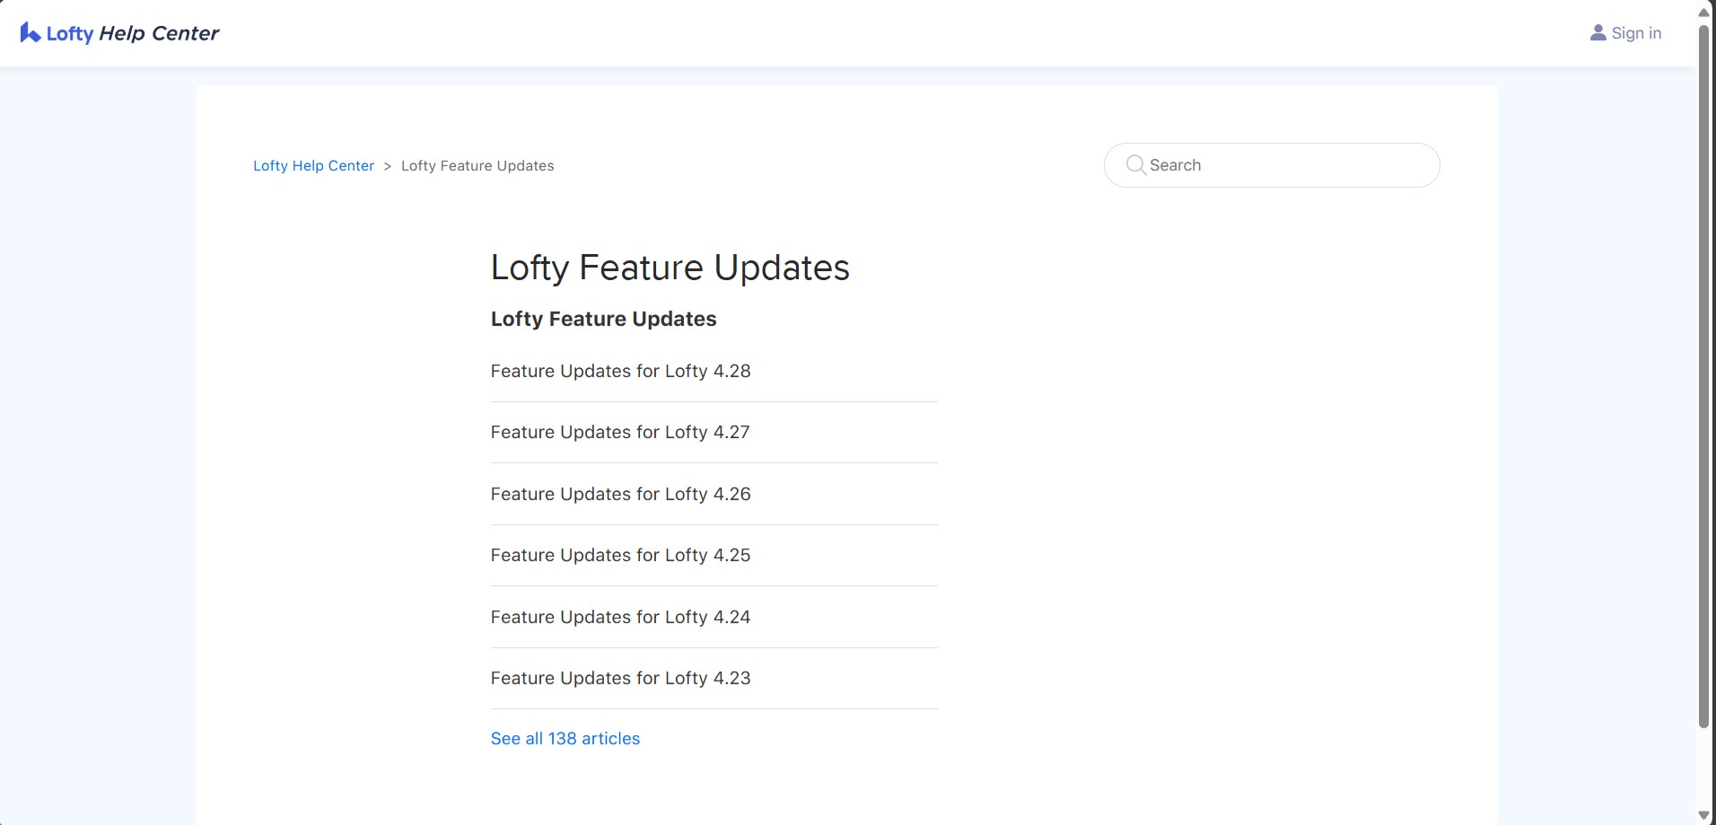Select Lofty Feature Updates breadcrumb item
1716x825 pixels.
point(477,166)
